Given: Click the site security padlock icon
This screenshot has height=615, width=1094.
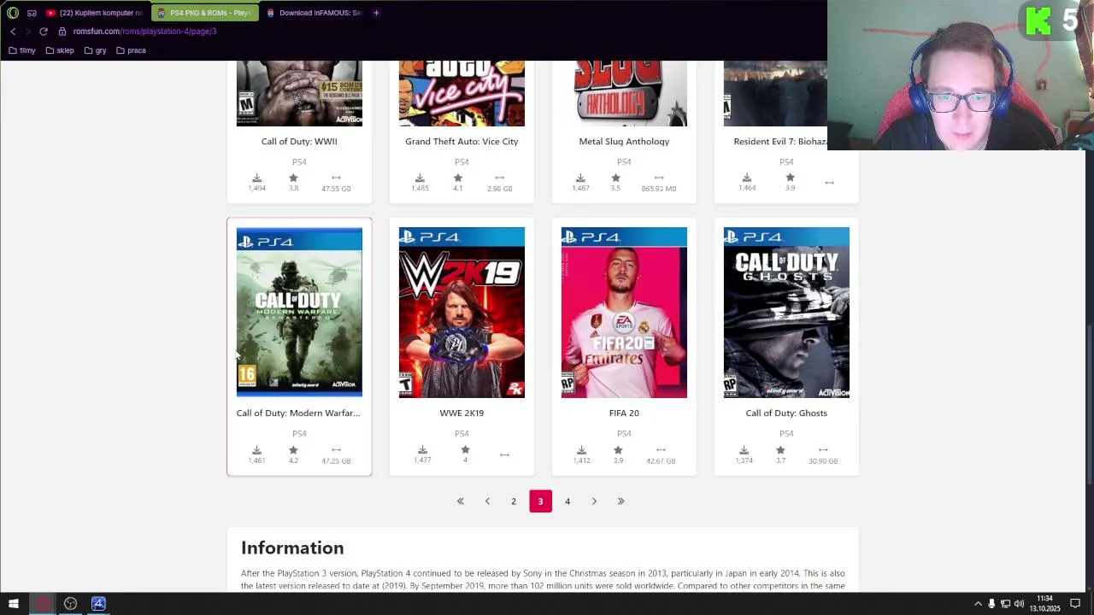Looking at the screenshot, I should (x=62, y=32).
